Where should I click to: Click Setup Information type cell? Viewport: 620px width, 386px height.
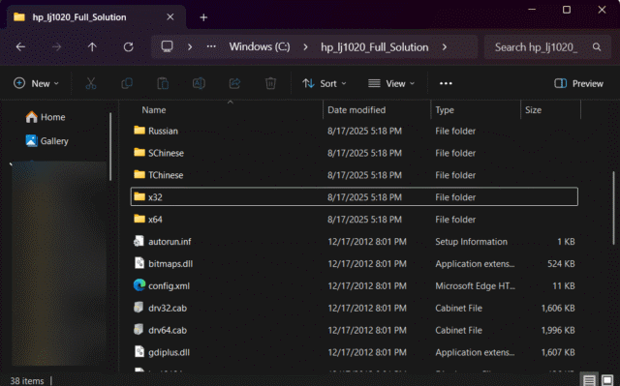coord(471,241)
